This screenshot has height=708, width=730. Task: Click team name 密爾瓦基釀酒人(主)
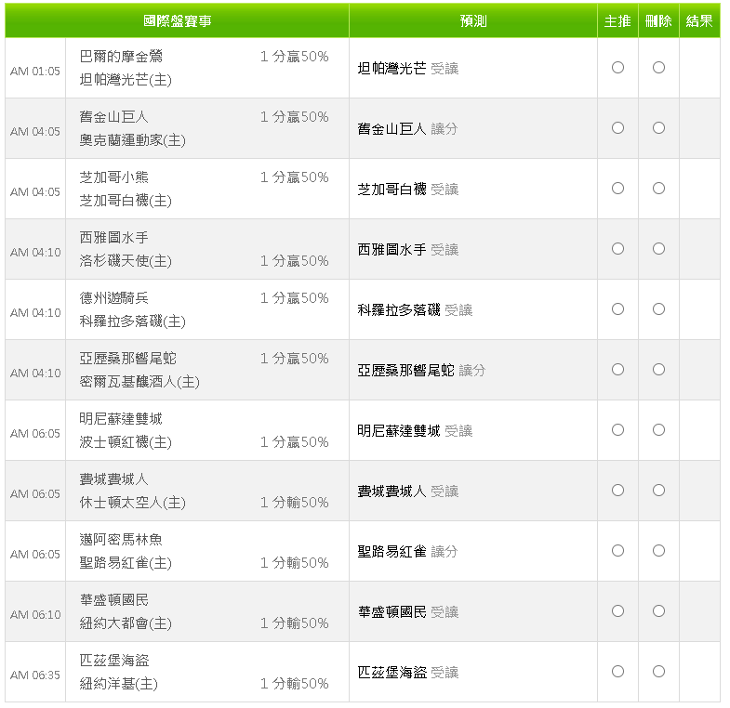tap(139, 382)
